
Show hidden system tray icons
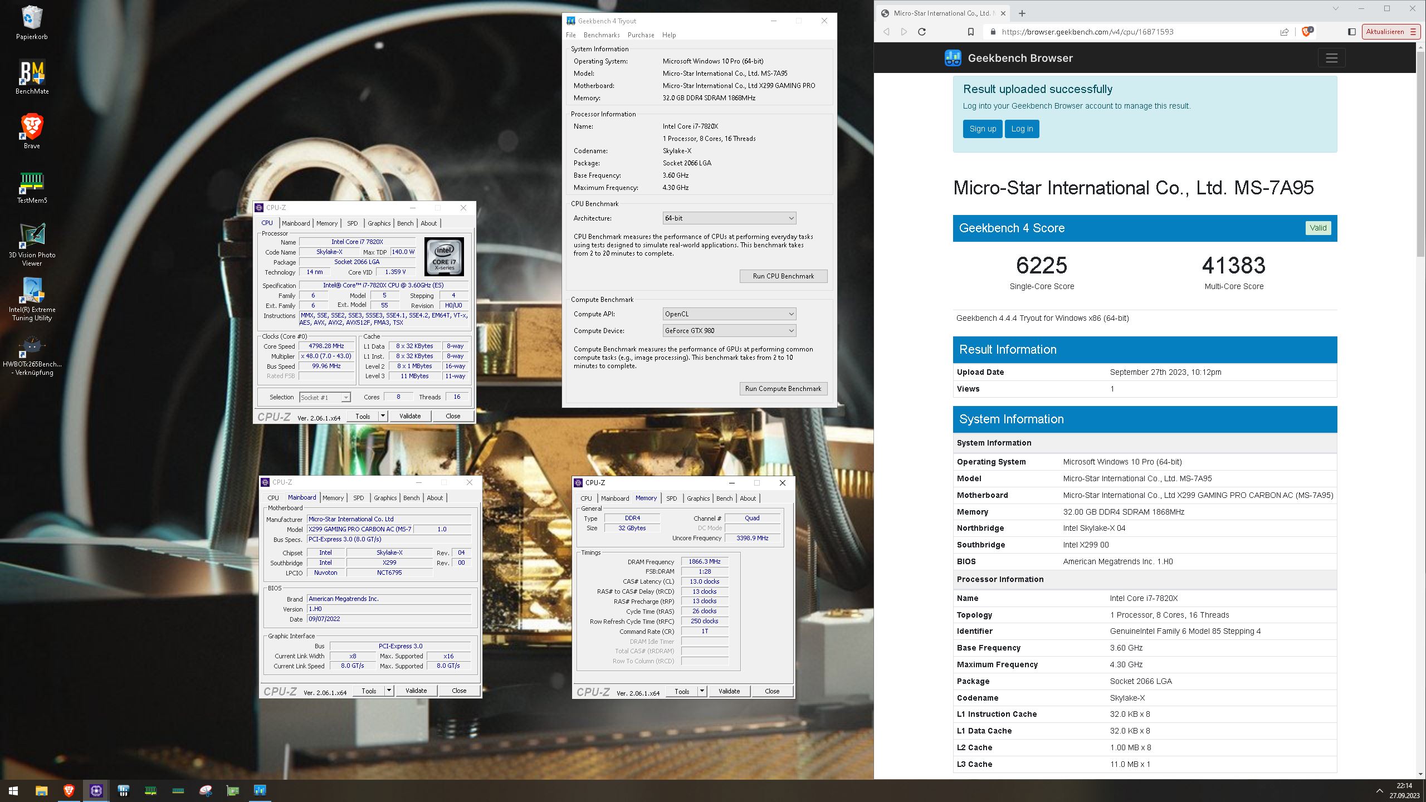(x=1379, y=790)
